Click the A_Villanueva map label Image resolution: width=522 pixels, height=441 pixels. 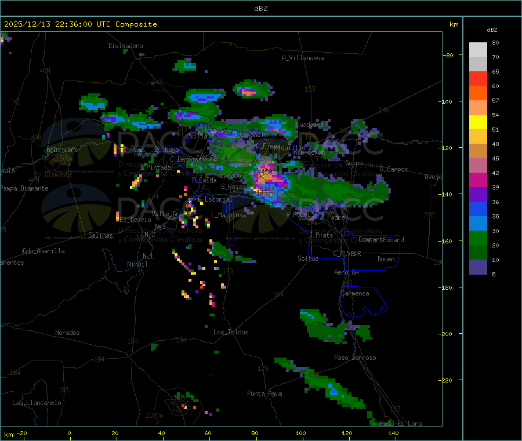[303, 58]
